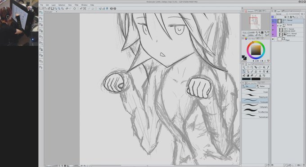Open the Layer menu
This screenshot has height=167, width=306.
[54, 5]
